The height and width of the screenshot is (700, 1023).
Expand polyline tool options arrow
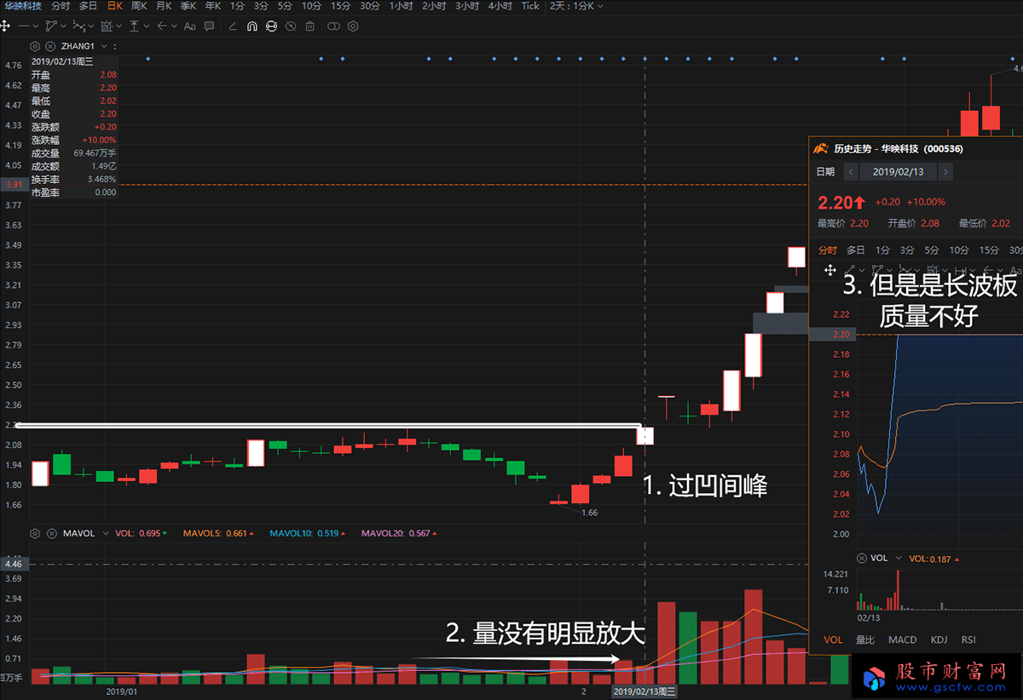point(63,26)
